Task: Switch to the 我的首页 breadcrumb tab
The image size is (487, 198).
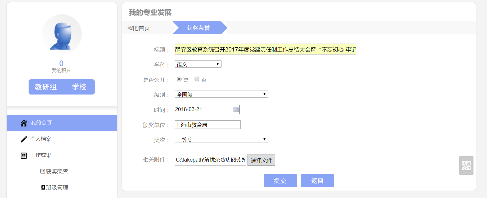Action: tap(139, 28)
